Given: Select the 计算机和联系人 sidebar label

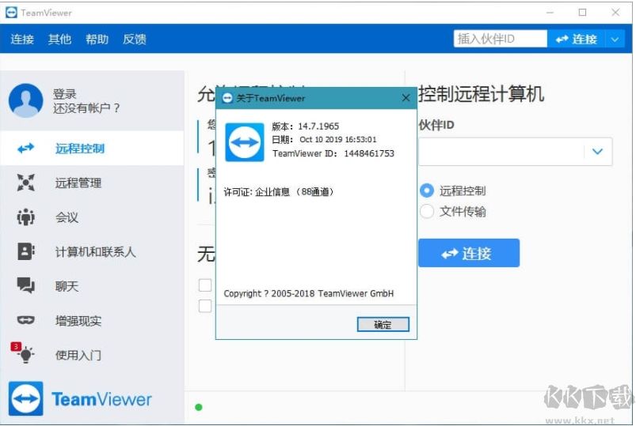Looking at the screenshot, I should pos(95,252).
